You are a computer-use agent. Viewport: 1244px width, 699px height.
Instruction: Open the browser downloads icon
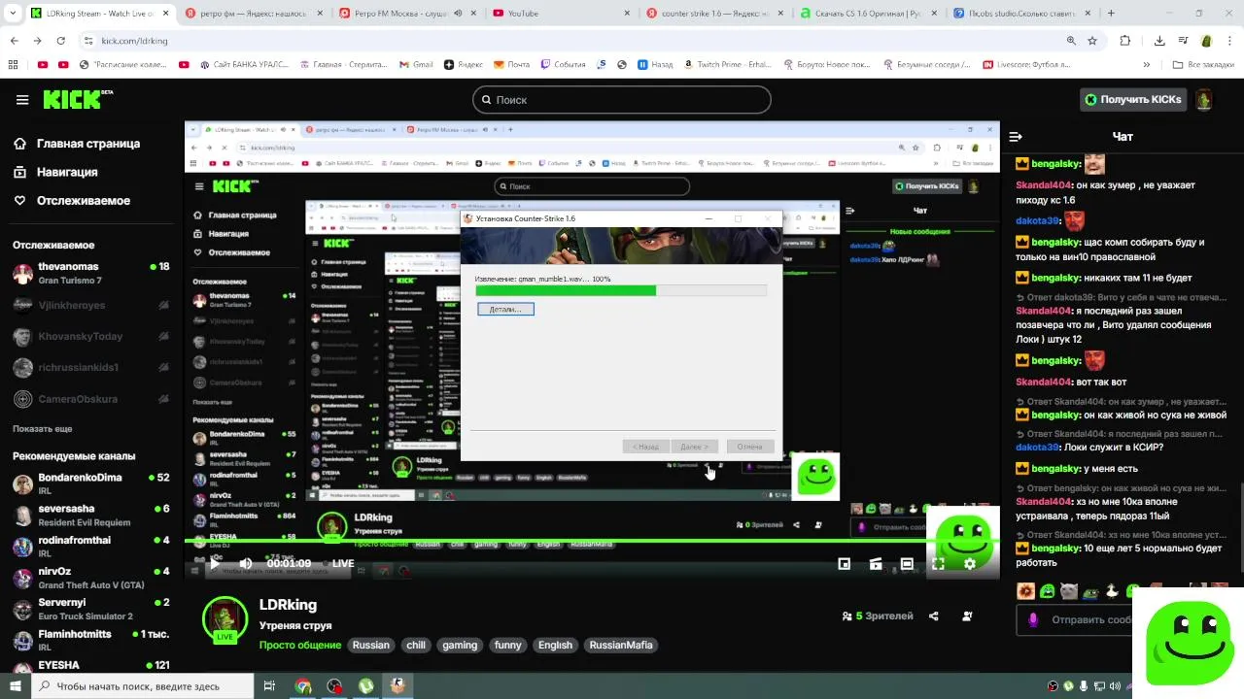1159,41
